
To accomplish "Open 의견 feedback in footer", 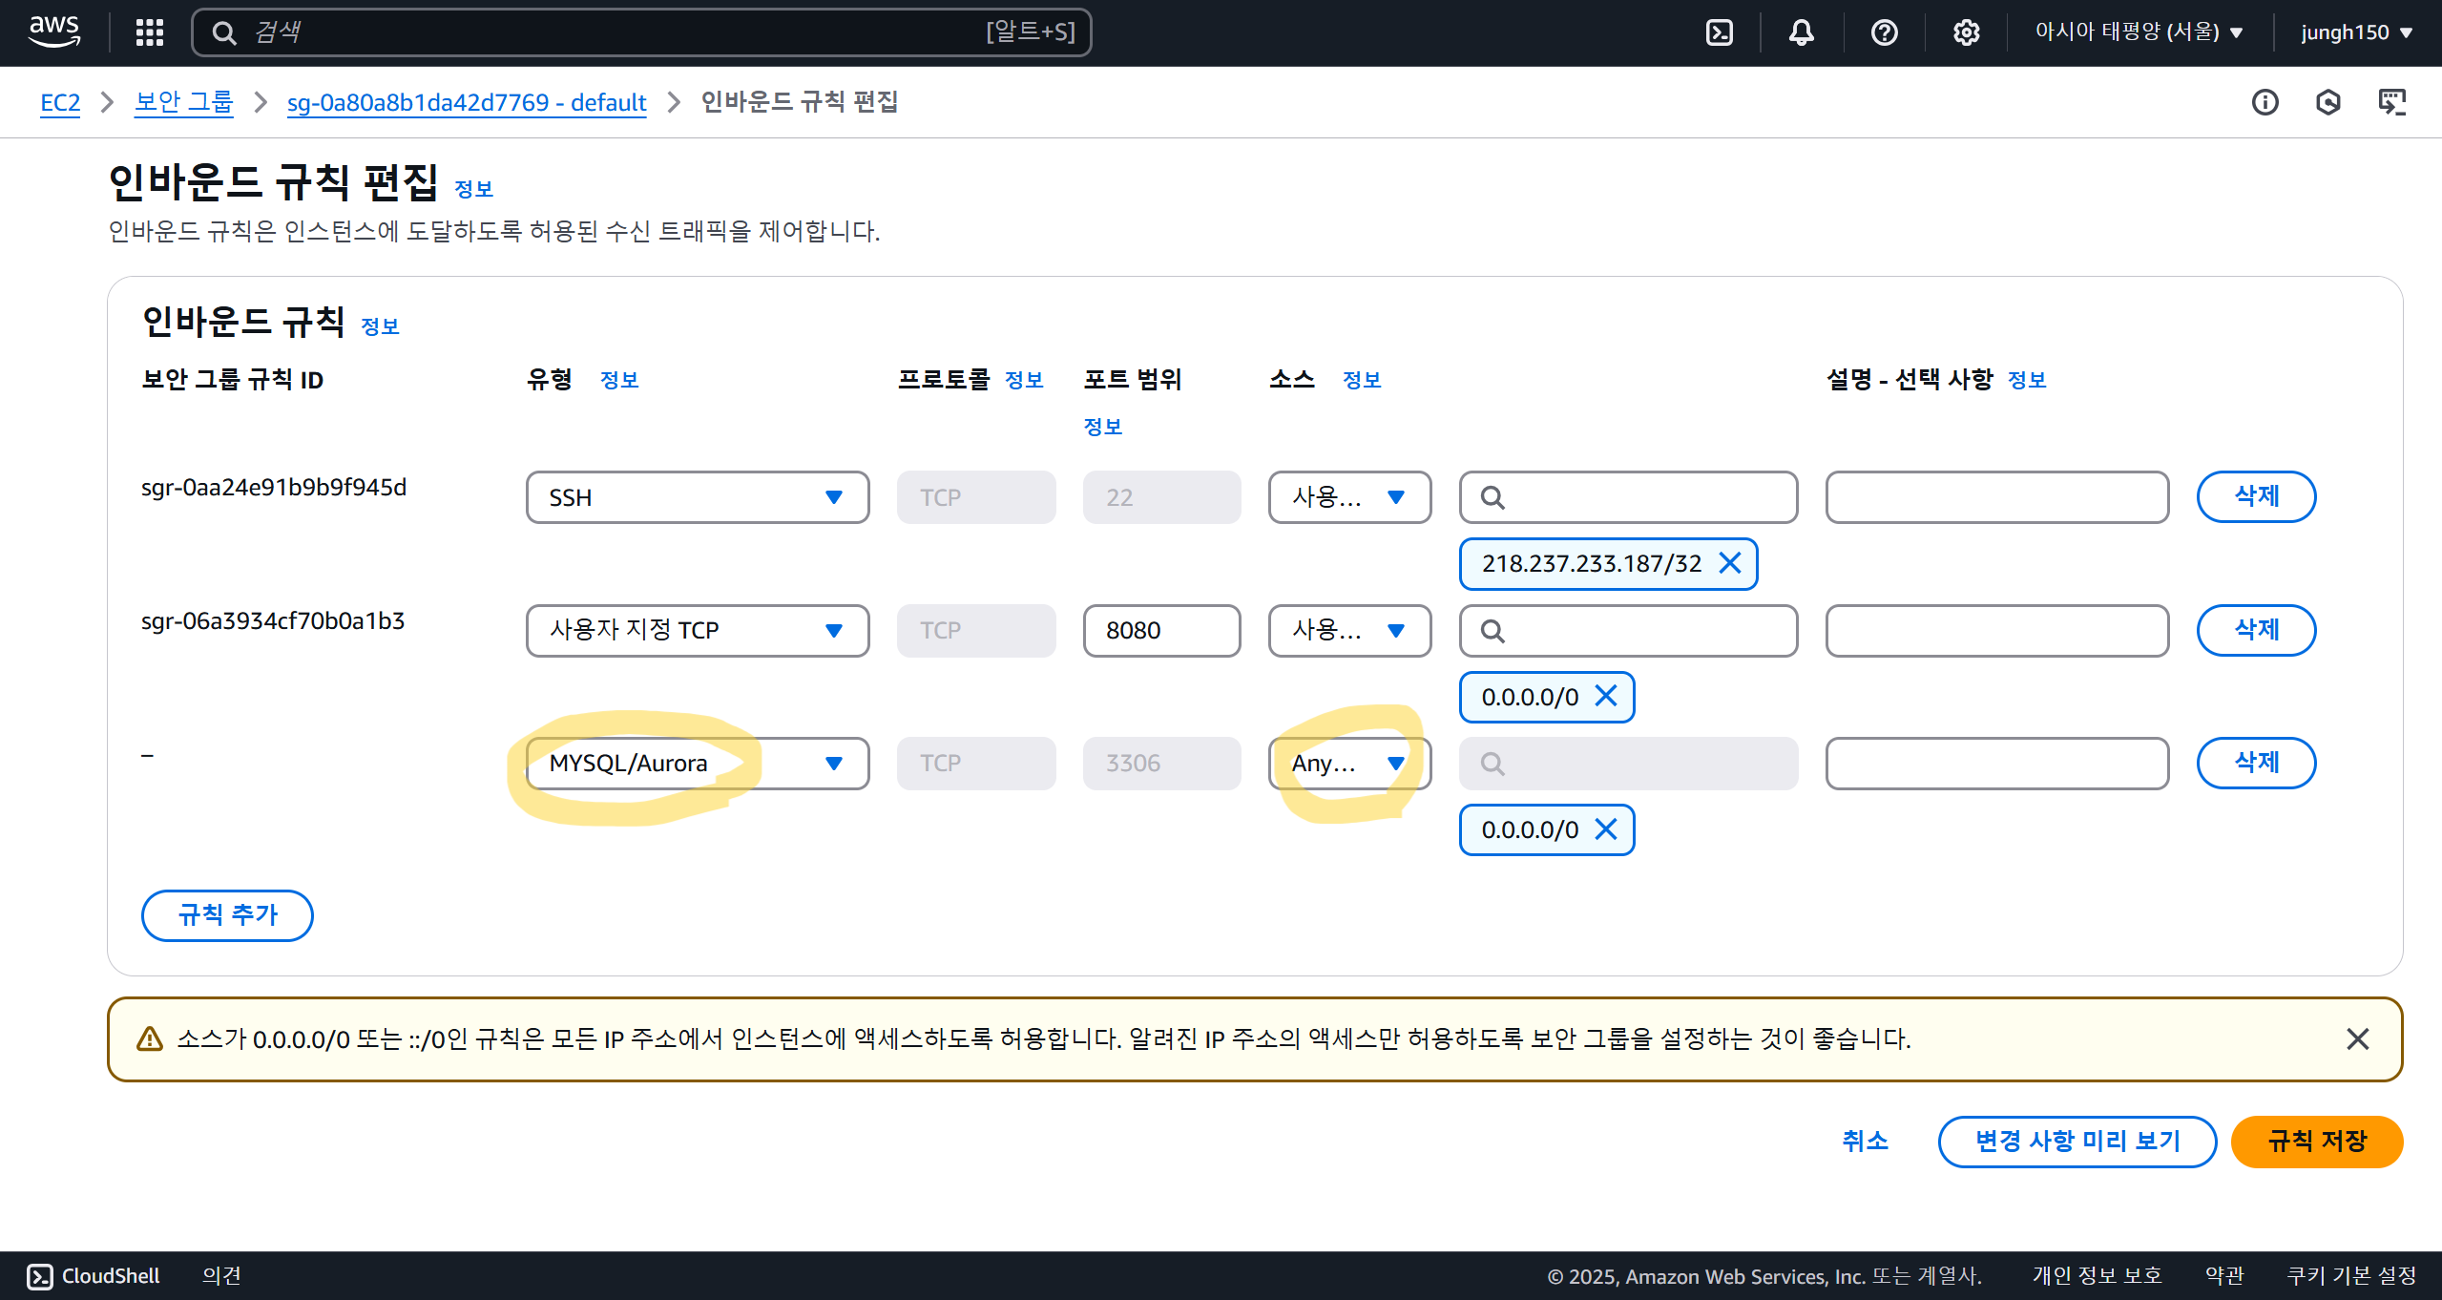I will pyautogui.click(x=221, y=1276).
